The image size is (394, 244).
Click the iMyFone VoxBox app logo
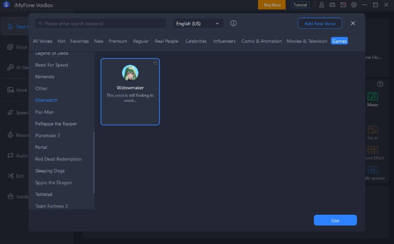click(x=6, y=5)
